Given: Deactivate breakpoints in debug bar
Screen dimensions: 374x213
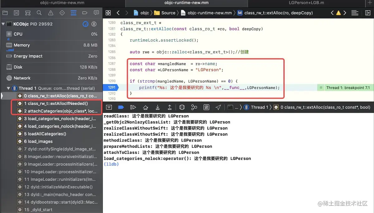Looking at the screenshot, I should [121, 107].
